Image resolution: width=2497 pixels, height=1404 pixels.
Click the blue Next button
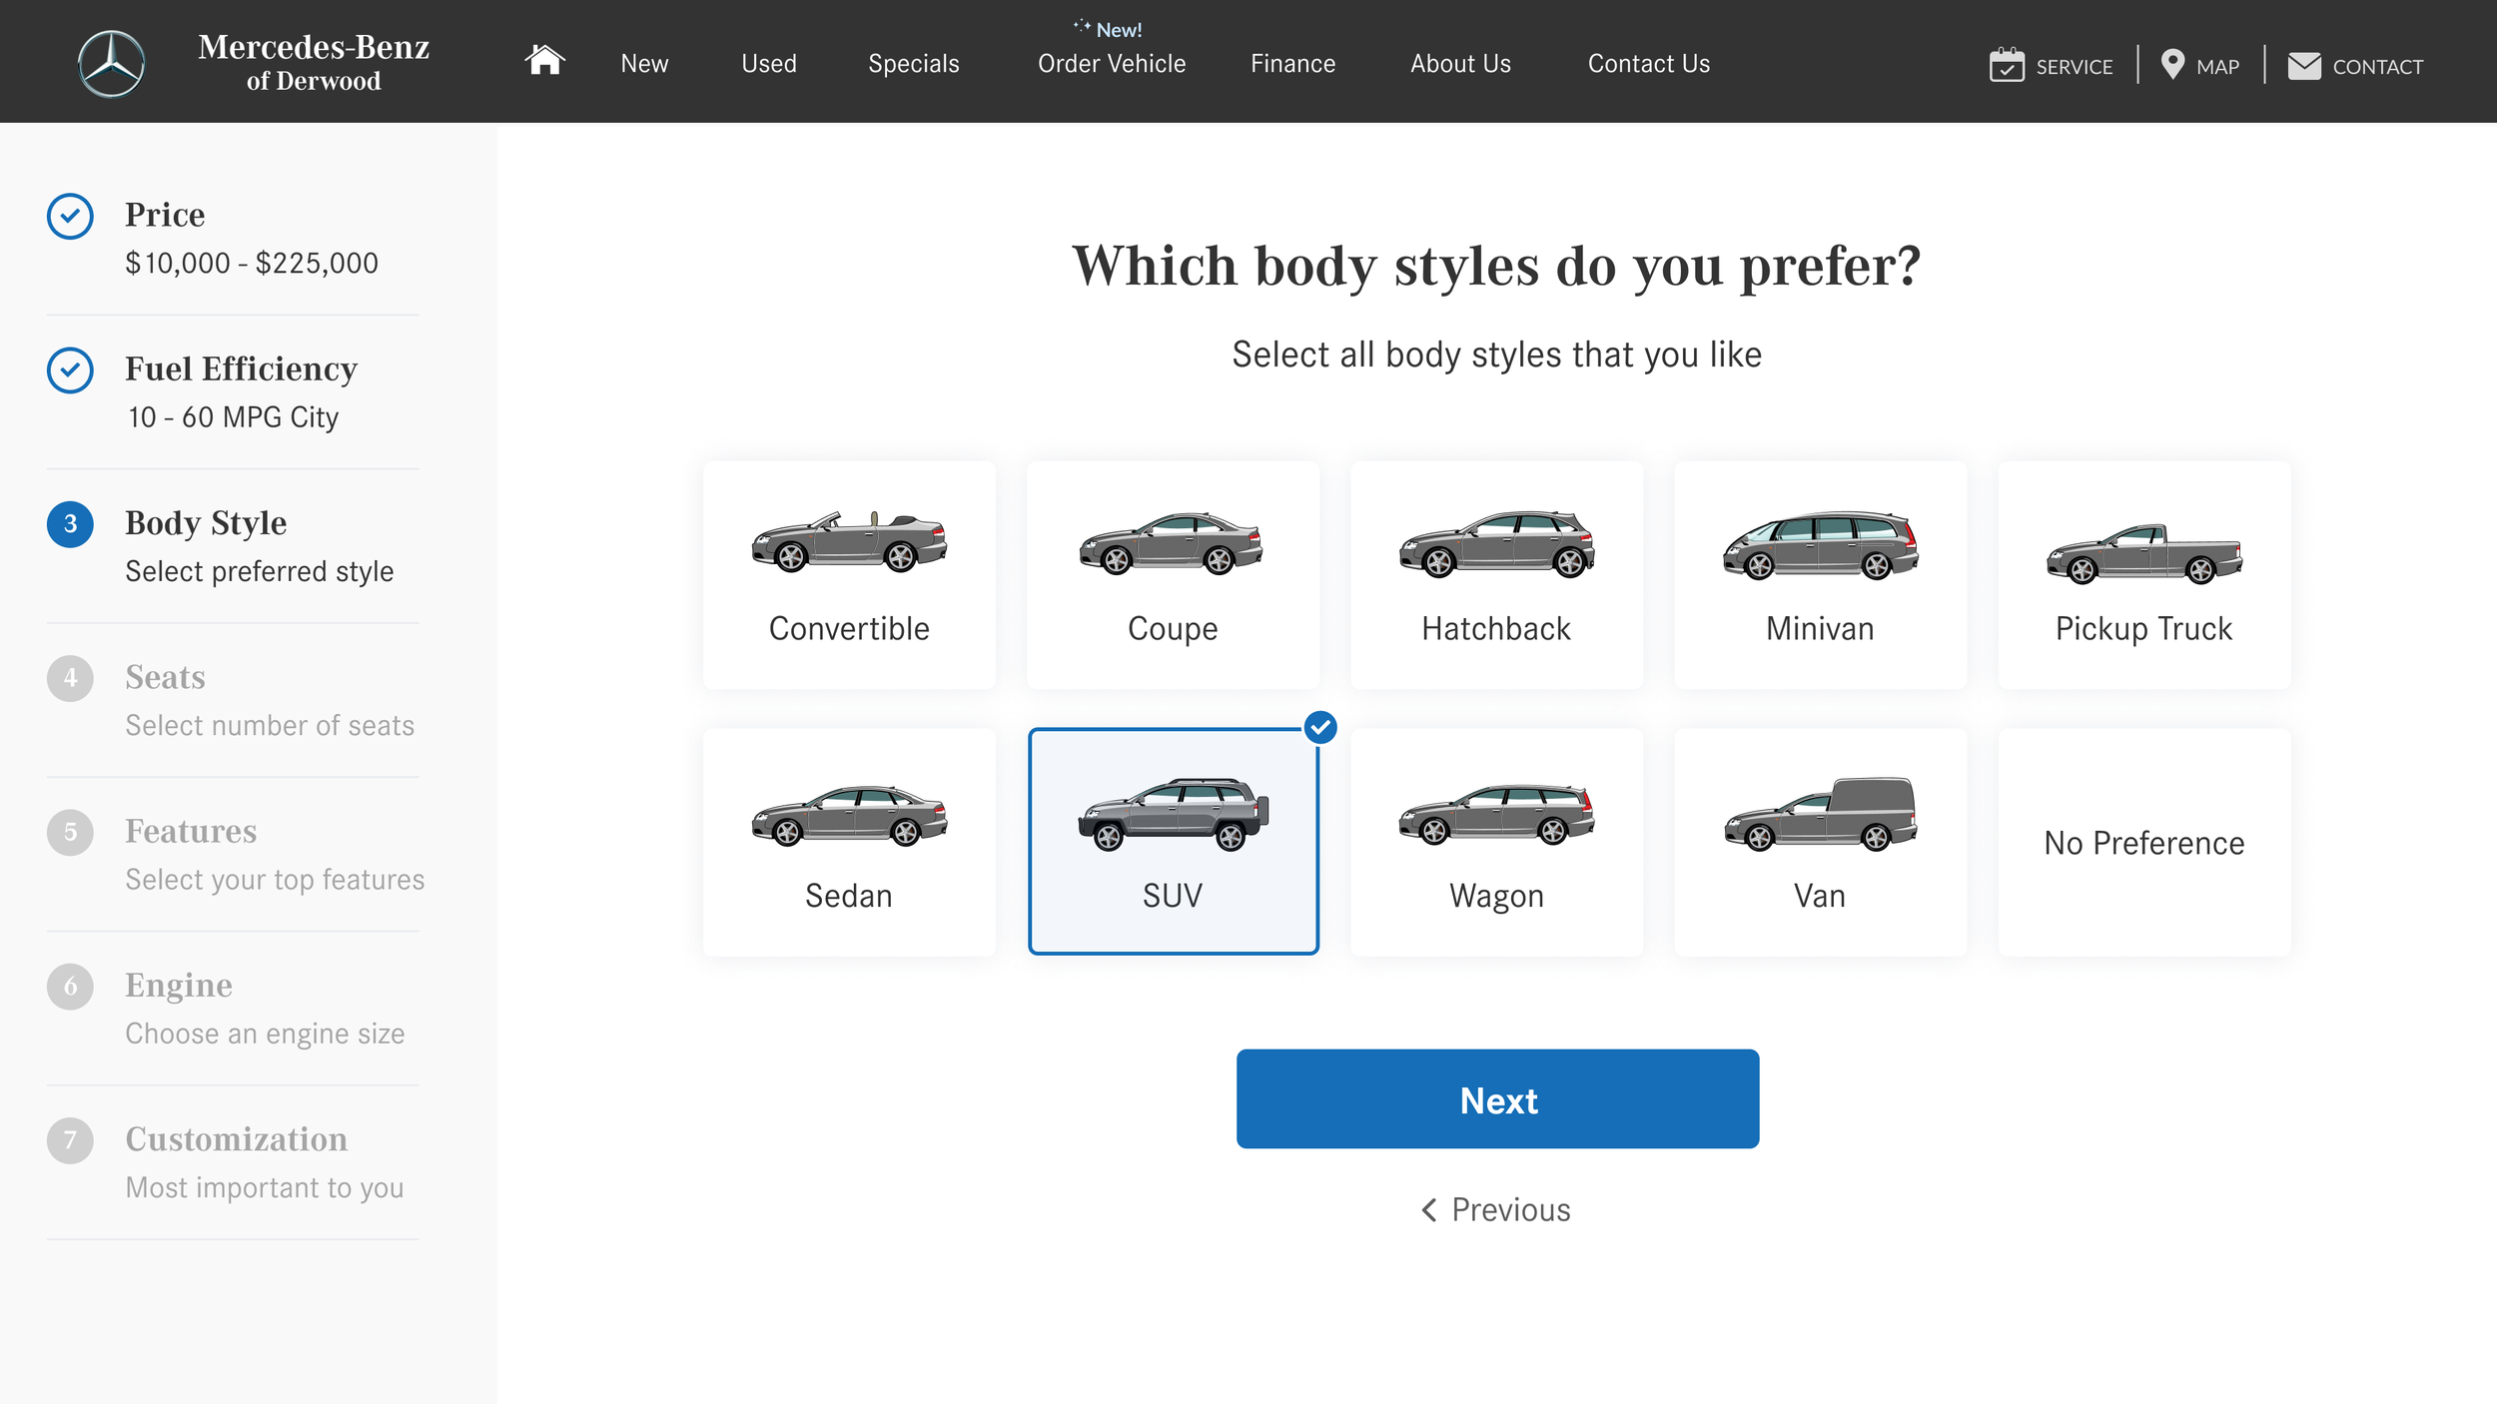1497,1098
